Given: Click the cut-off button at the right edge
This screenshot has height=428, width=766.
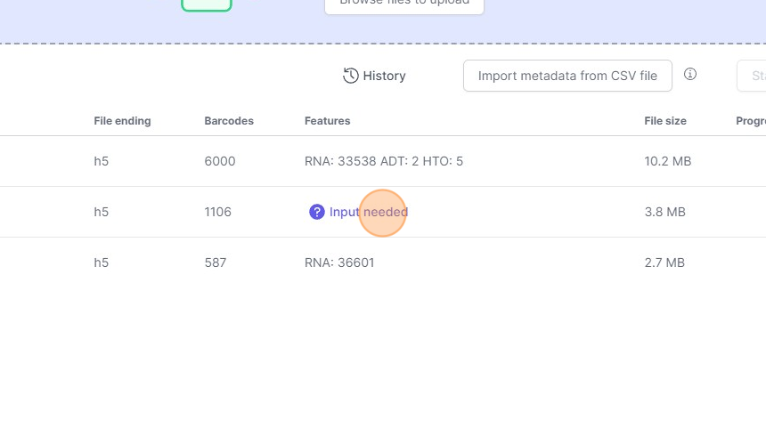Looking at the screenshot, I should coord(753,76).
